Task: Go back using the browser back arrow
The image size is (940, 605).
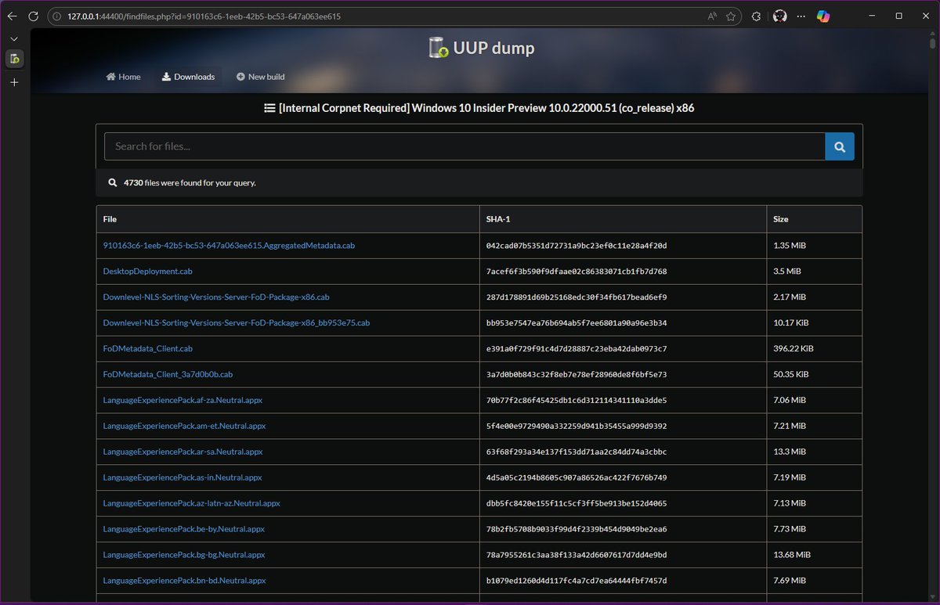Action: click(x=13, y=16)
